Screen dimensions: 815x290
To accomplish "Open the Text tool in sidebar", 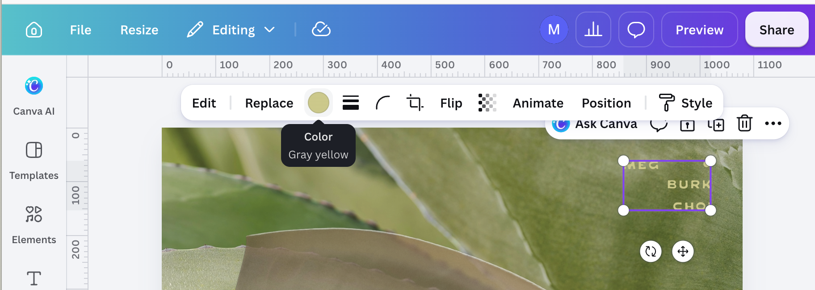I will [x=34, y=278].
